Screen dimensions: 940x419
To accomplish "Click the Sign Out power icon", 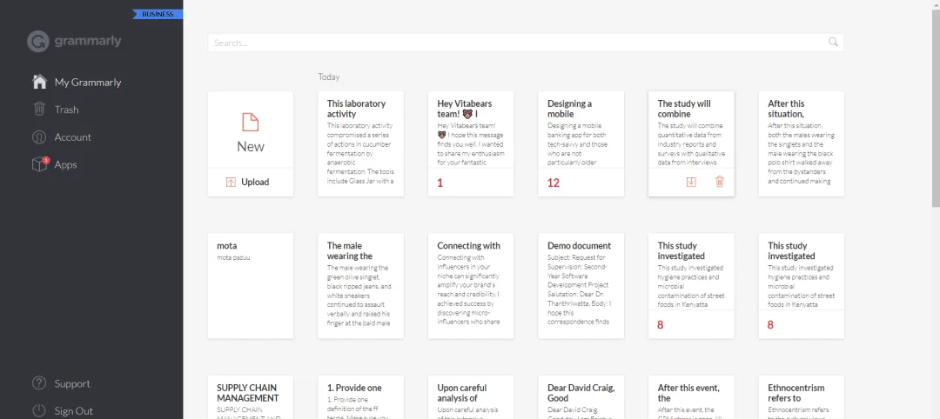I will point(39,411).
